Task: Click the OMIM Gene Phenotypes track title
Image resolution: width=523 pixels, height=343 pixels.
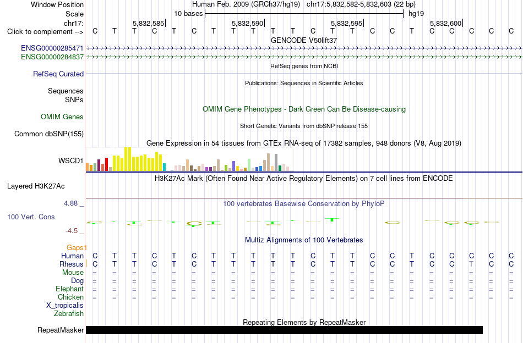Action: 304,109
